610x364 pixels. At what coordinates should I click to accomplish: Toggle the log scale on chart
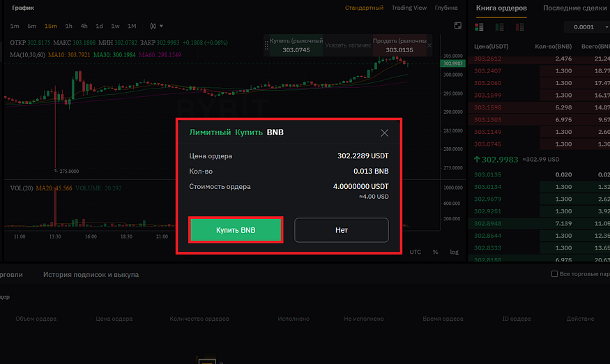click(x=455, y=252)
